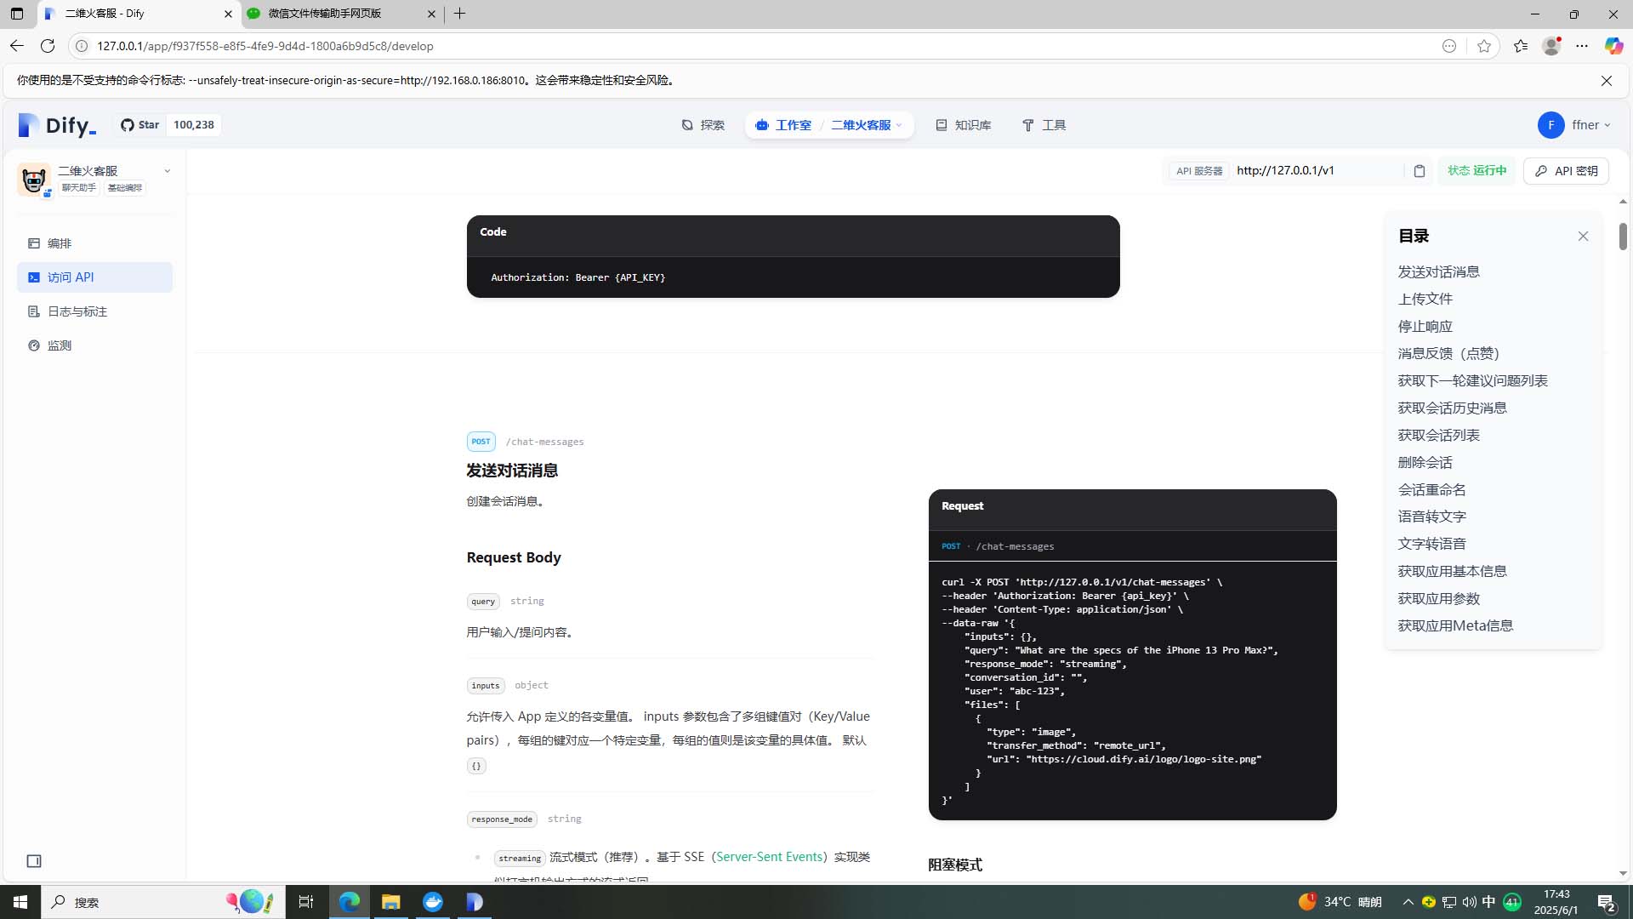Collapse the left sidebar panel icon
The height and width of the screenshot is (919, 1633).
coord(34,861)
